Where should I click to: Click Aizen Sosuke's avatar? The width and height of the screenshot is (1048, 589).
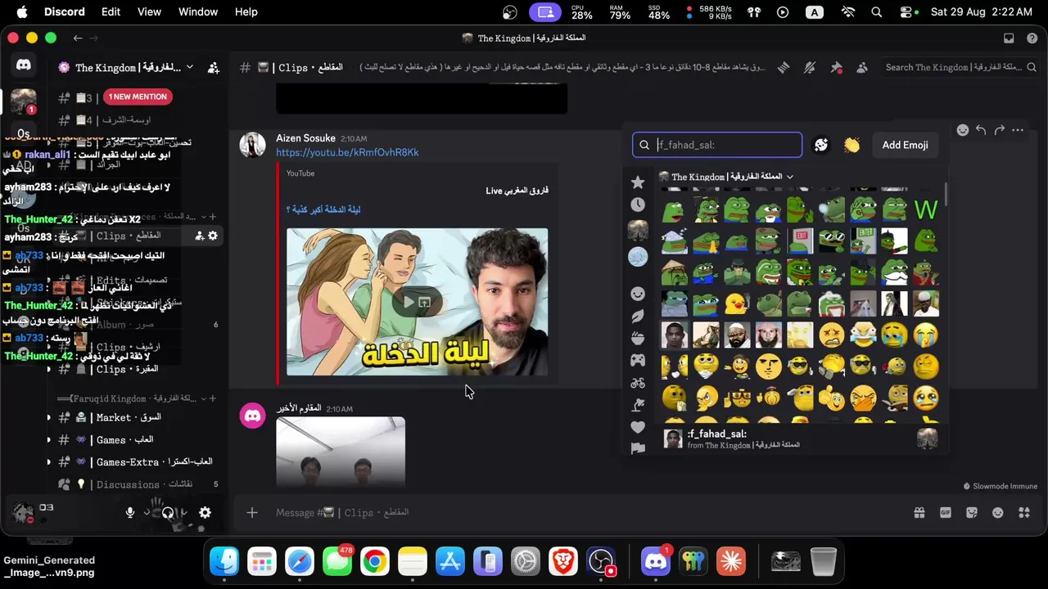[252, 145]
